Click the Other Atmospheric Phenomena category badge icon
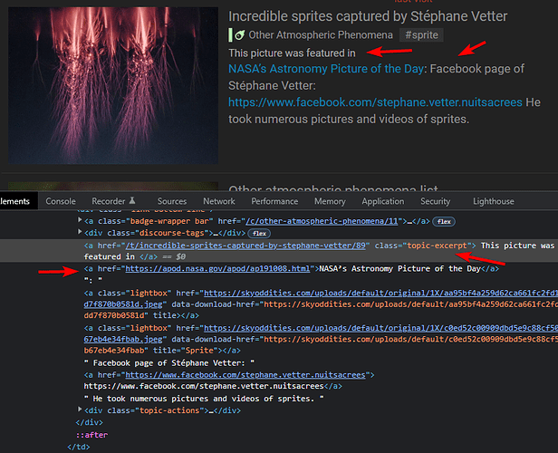Screen dimensions: 558x453 tap(239, 34)
